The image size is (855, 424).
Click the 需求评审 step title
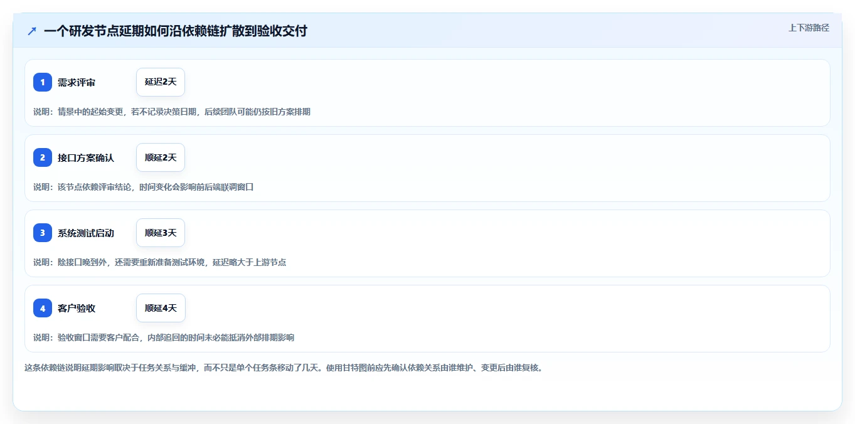click(x=77, y=82)
